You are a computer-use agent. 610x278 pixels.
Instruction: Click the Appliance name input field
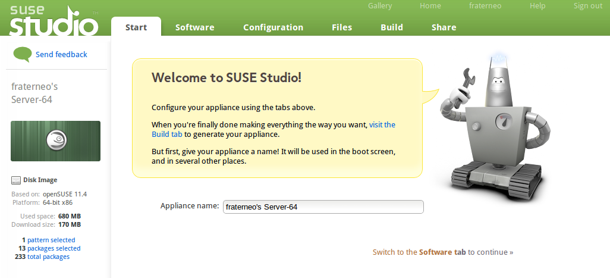click(x=323, y=207)
